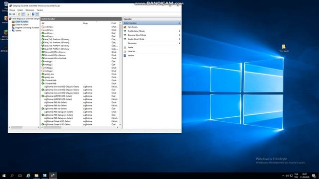
Task: Select Ağ Bulma NB-Datagram-Gelen rule with Ortak profile
Action: click(80, 112)
